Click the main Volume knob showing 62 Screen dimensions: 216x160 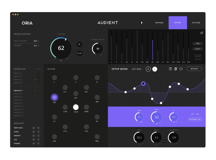[61, 48]
